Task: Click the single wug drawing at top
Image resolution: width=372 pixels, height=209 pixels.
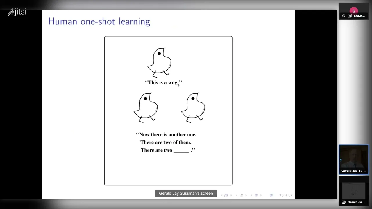Action: click(x=160, y=62)
